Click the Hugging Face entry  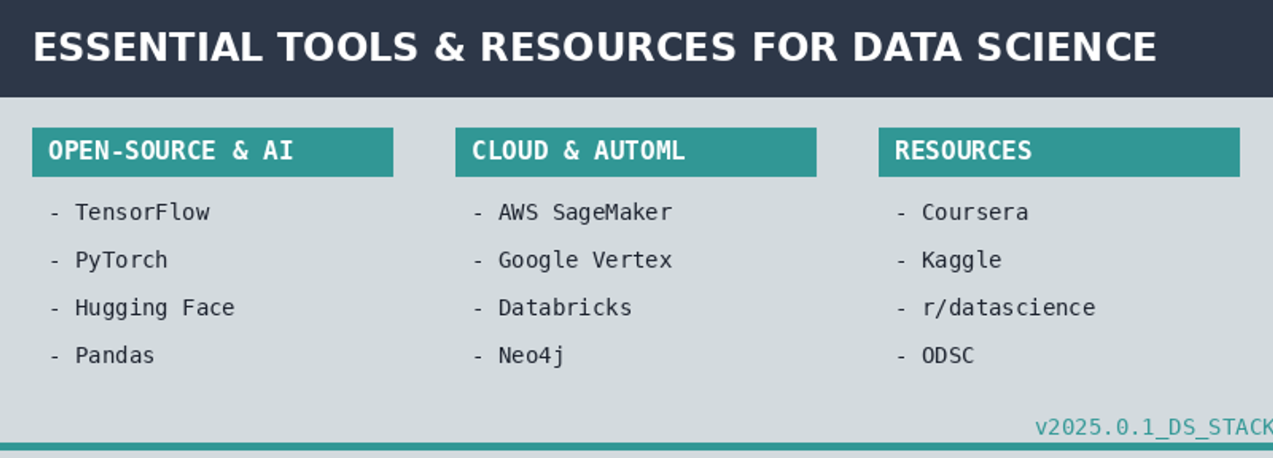point(143,308)
